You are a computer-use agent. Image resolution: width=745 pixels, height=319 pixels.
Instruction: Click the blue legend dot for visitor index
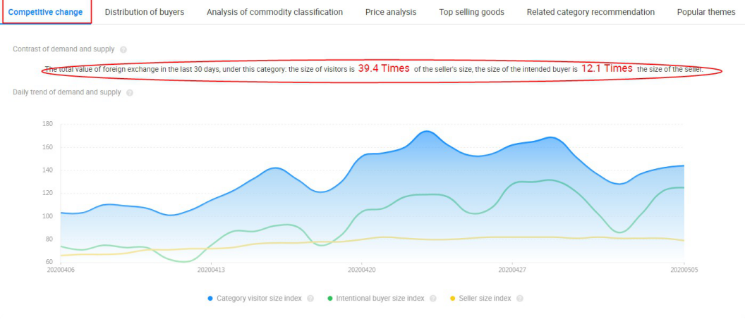(x=210, y=299)
